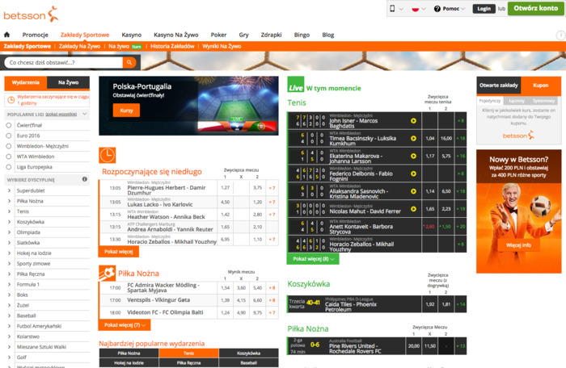The image size is (566, 368).
Task: Click live stream icon for Ekaterina Makarova match
Action: pos(413,156)
